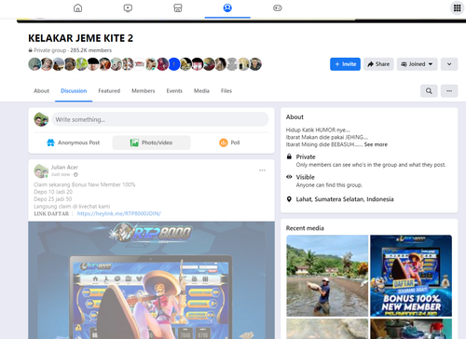Open group more options ellipsis button

click(449, 91)
